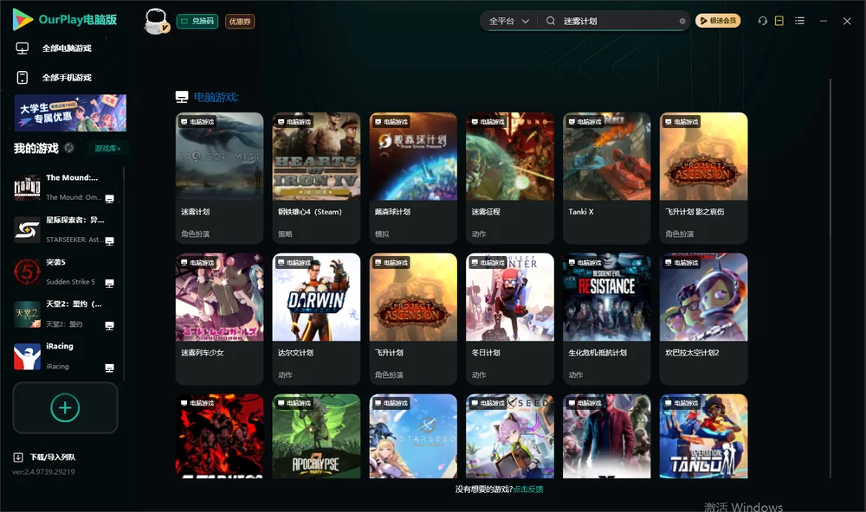Refresh my games with the circular icon
Image resolution: width=866 pixels, height=512 pixels.
point(69,148)
